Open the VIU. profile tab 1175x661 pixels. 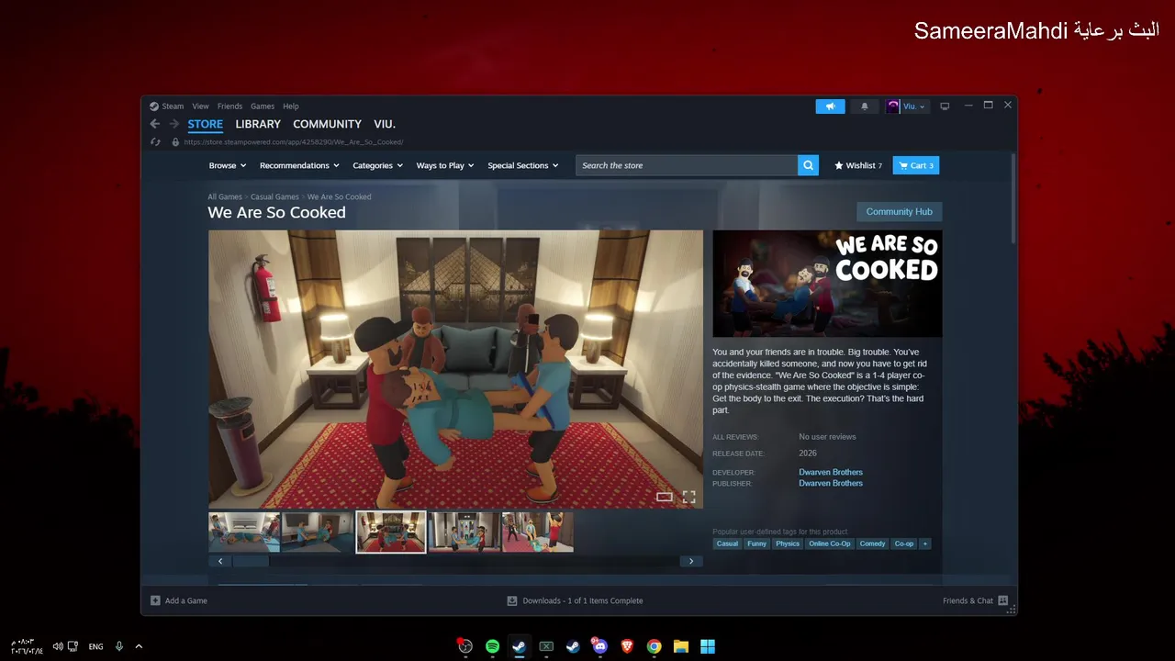(385, 124)
